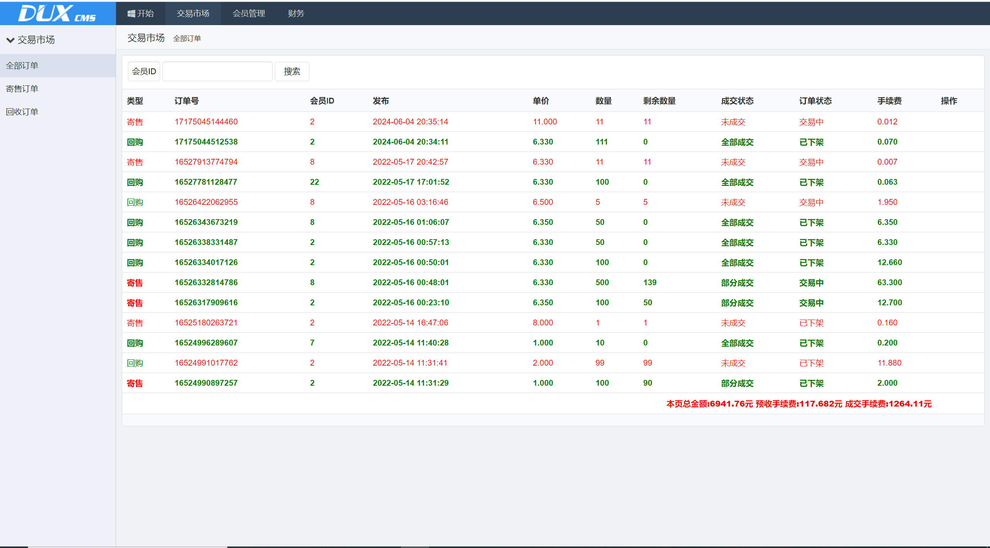Open the 交易市场 top menu tab
Viewport: 990px width, 548px height.
[193, 14]
